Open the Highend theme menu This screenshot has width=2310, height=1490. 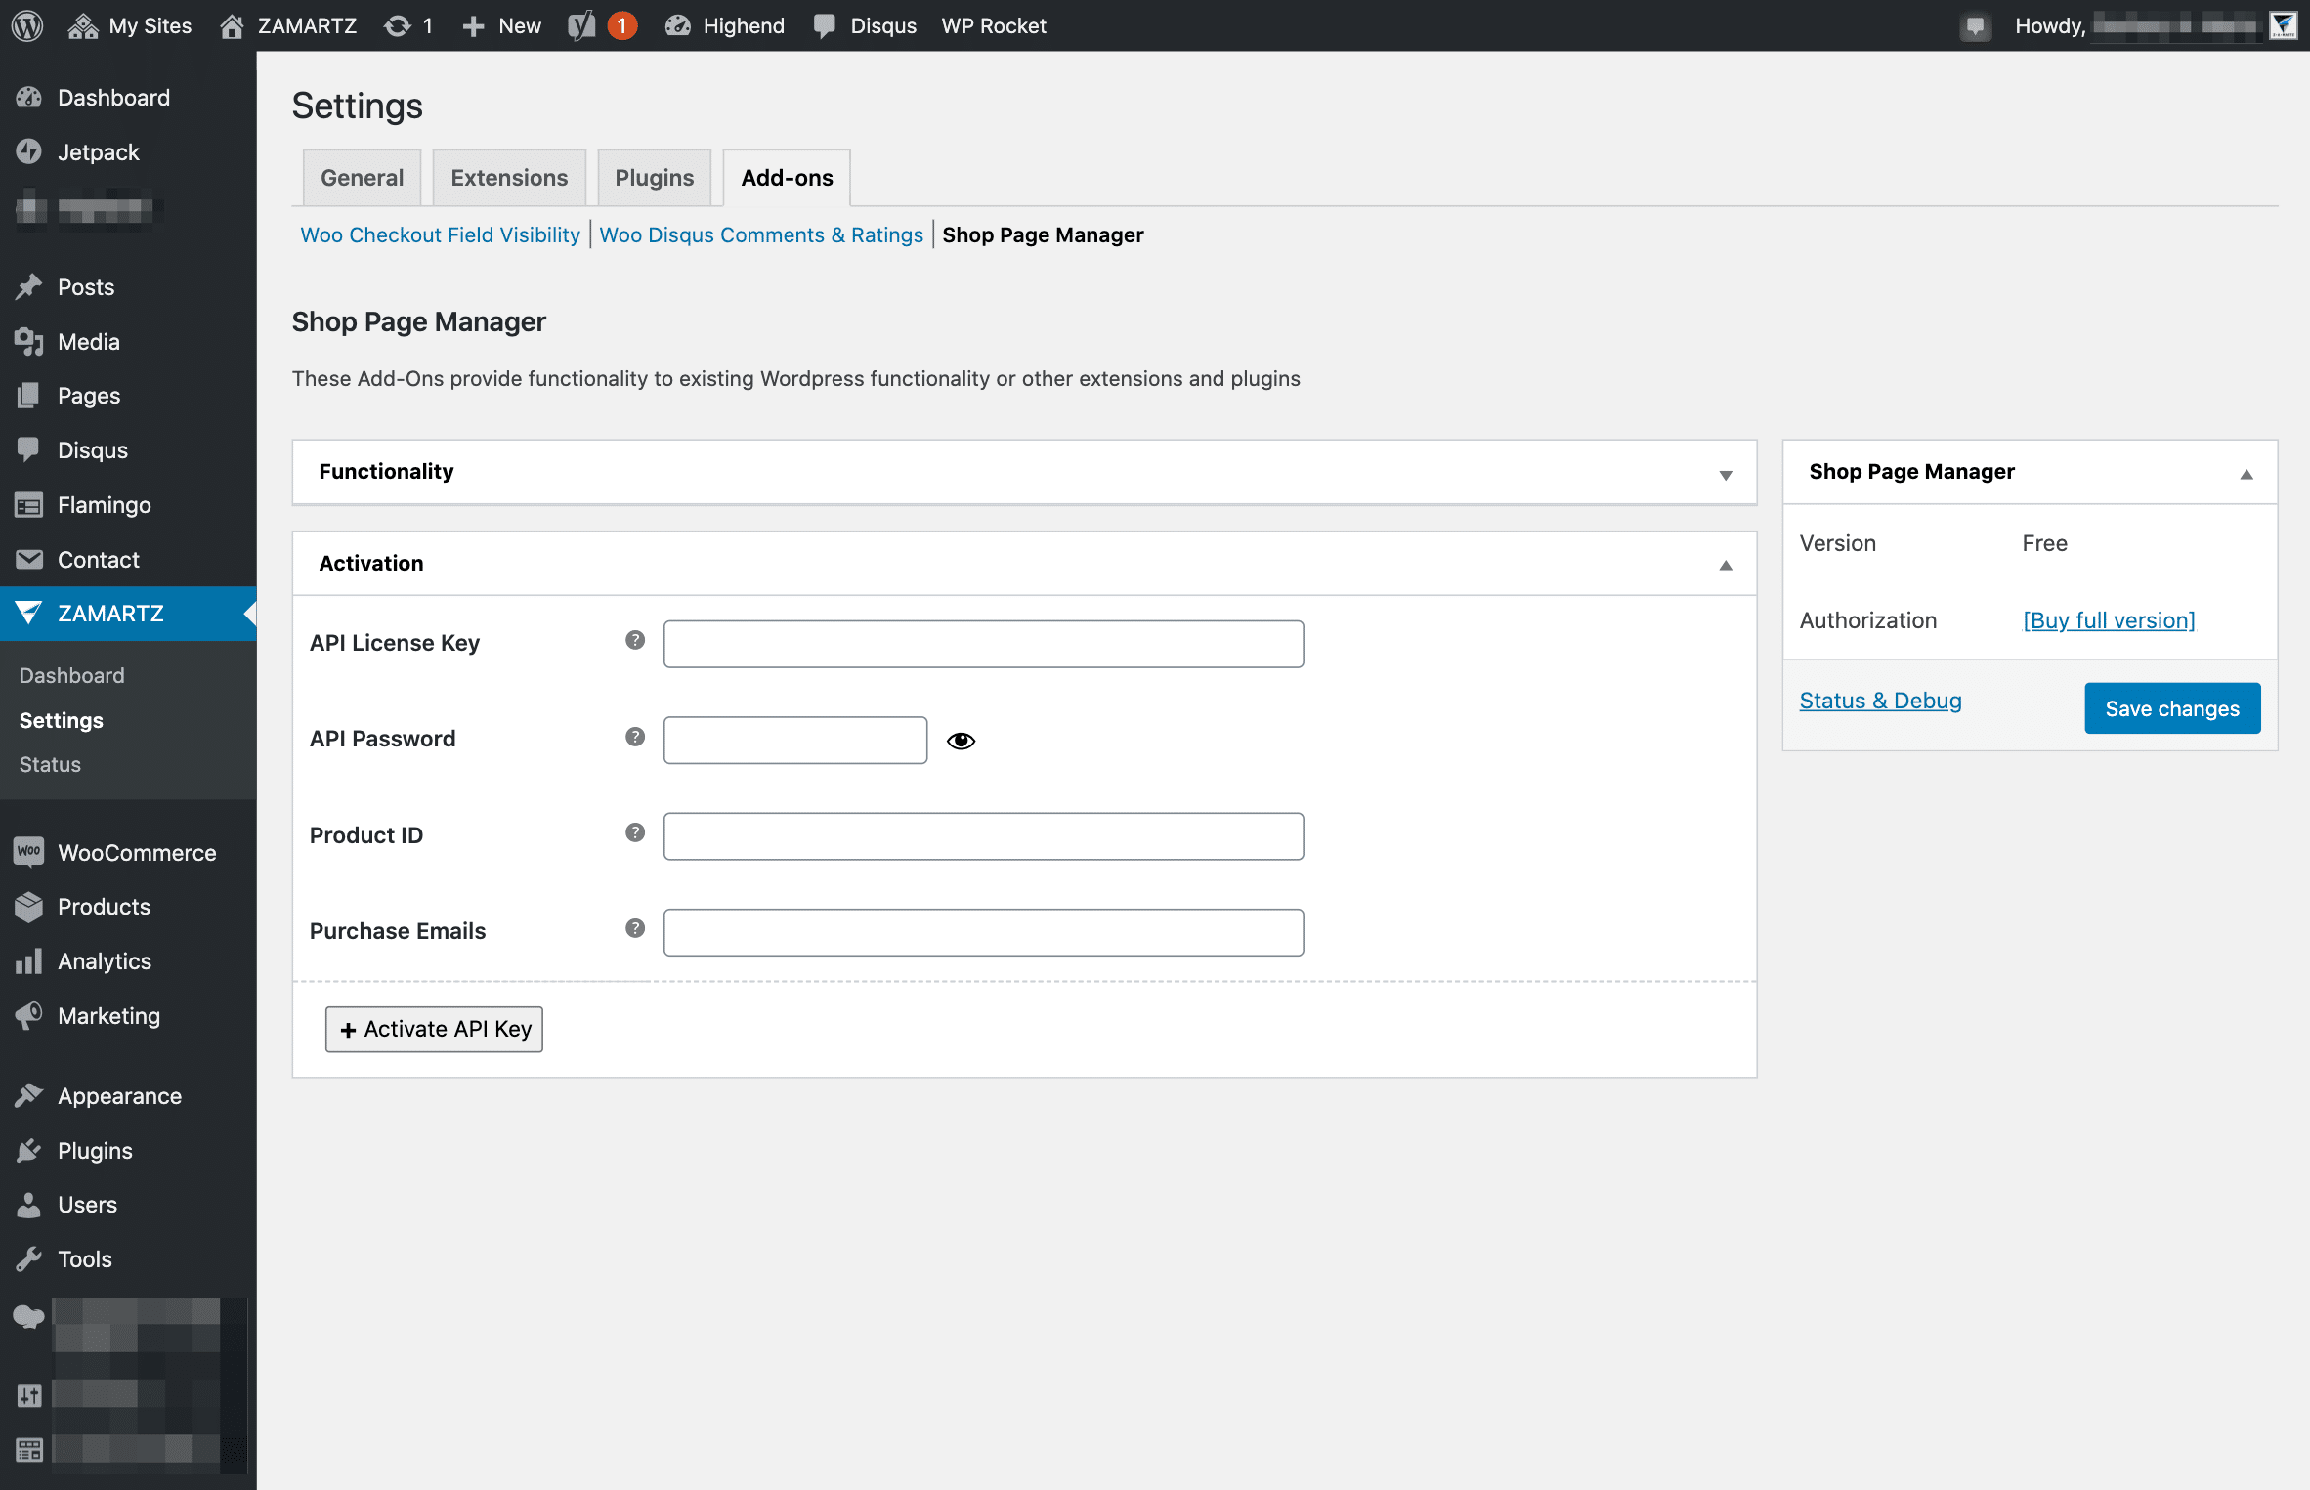click(x=724, y=25)
